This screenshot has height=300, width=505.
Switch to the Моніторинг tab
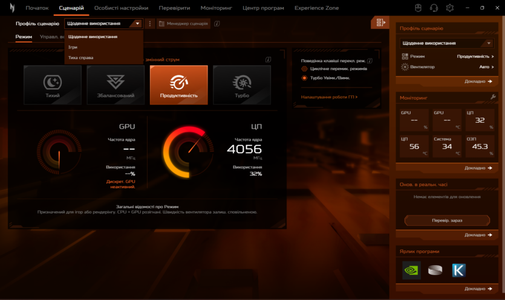tap(216, 8)
